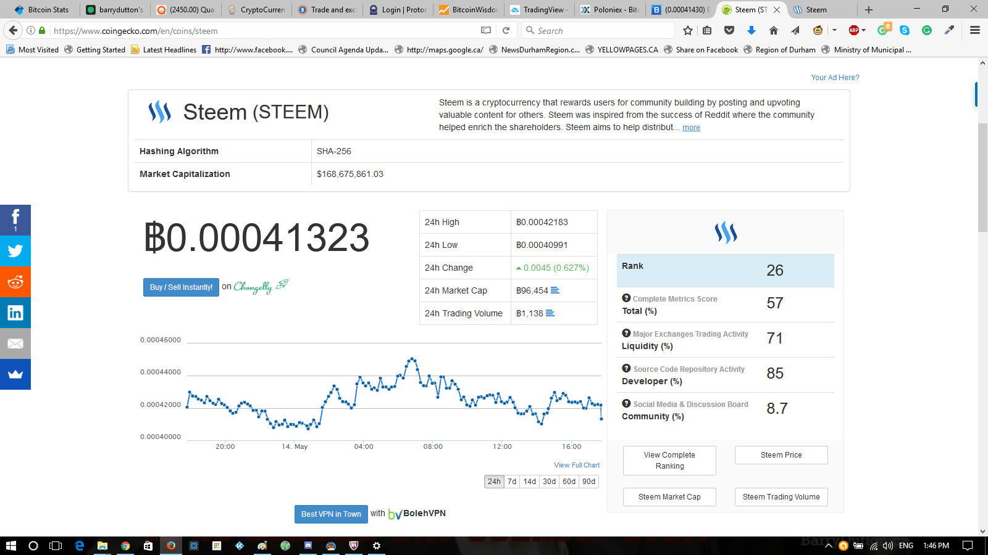Open the Greasemonkey monkey icon
This screenshot has height=555, width=988.
point(818,30)
